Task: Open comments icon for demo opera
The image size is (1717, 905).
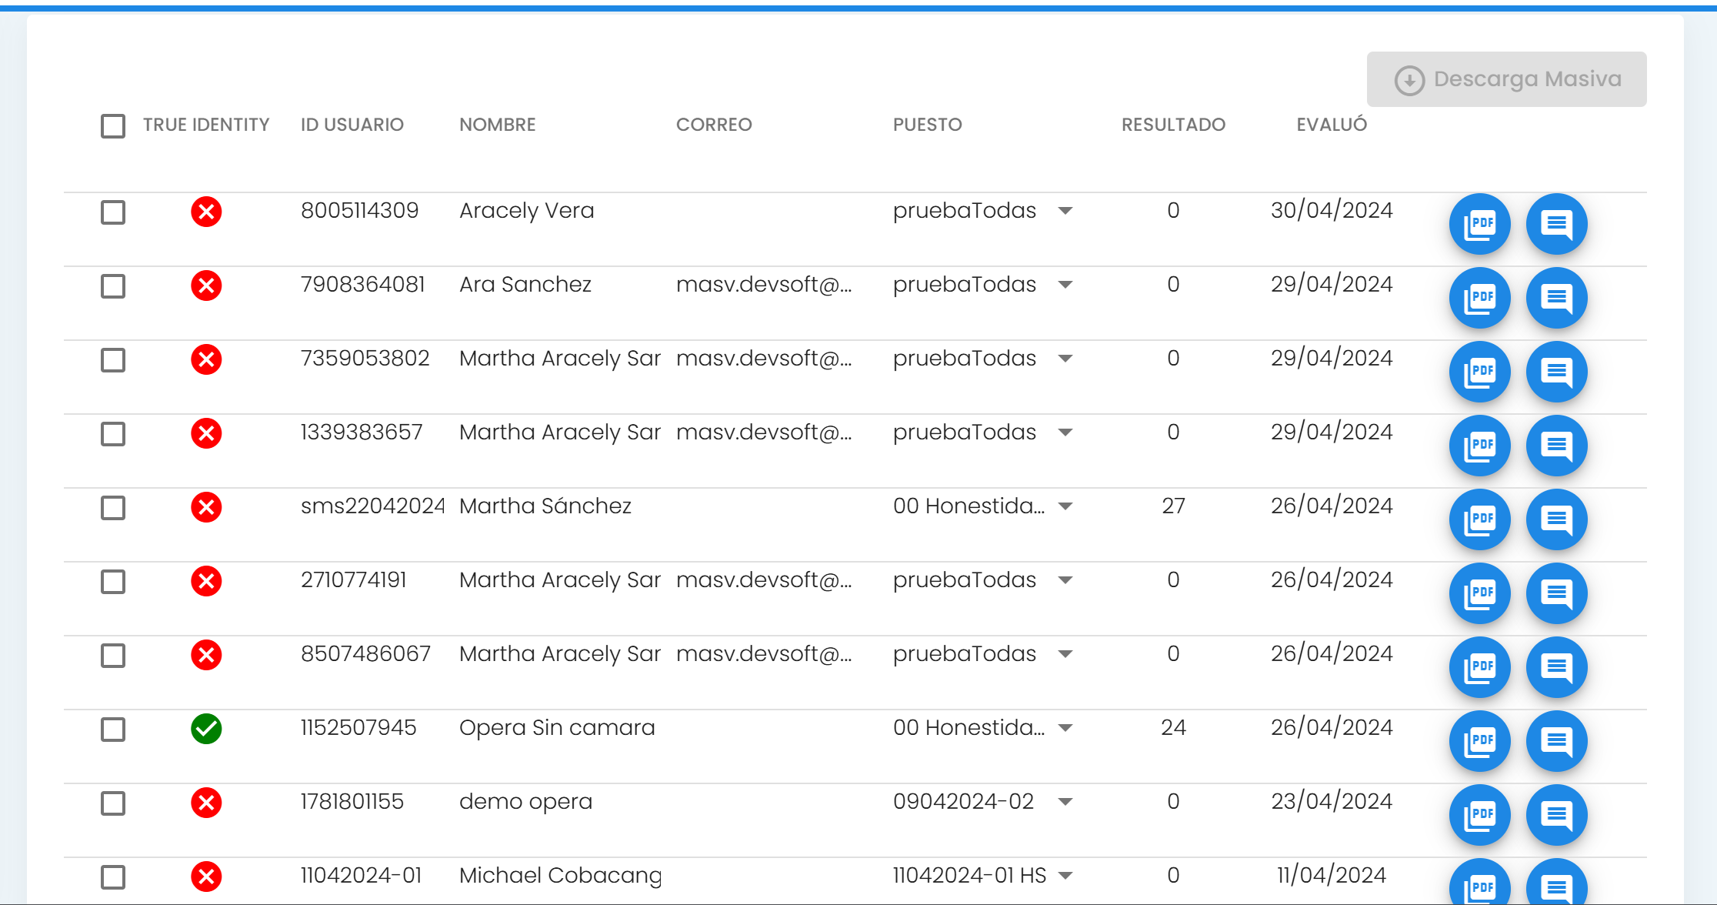Action: click(1556, 815)
